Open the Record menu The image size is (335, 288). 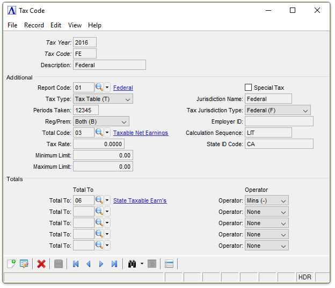coord(34,25)
